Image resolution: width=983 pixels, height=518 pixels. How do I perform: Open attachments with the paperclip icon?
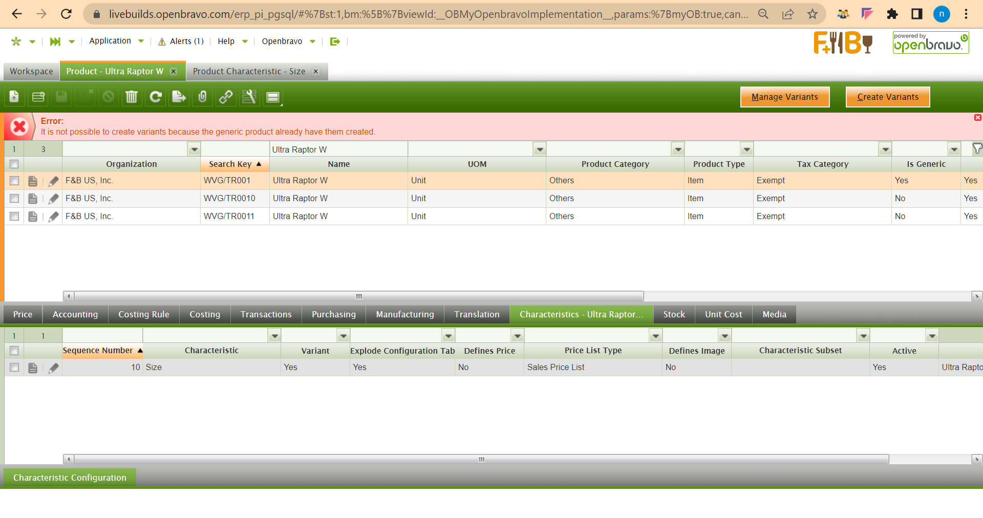coord(202,97)
